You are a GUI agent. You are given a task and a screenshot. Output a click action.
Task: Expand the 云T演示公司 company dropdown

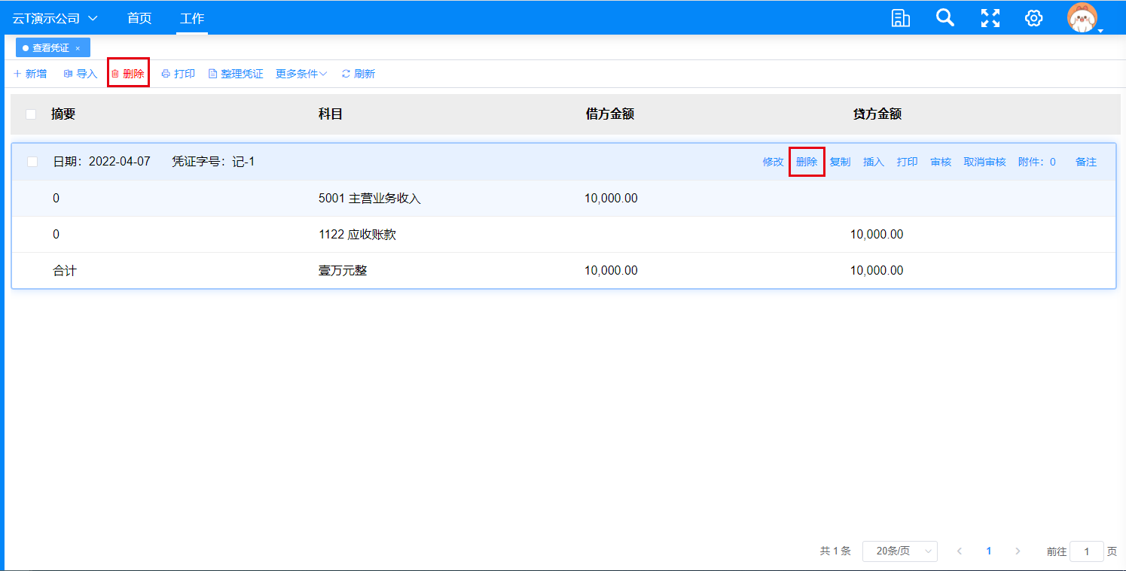click(x=55, y=18)
